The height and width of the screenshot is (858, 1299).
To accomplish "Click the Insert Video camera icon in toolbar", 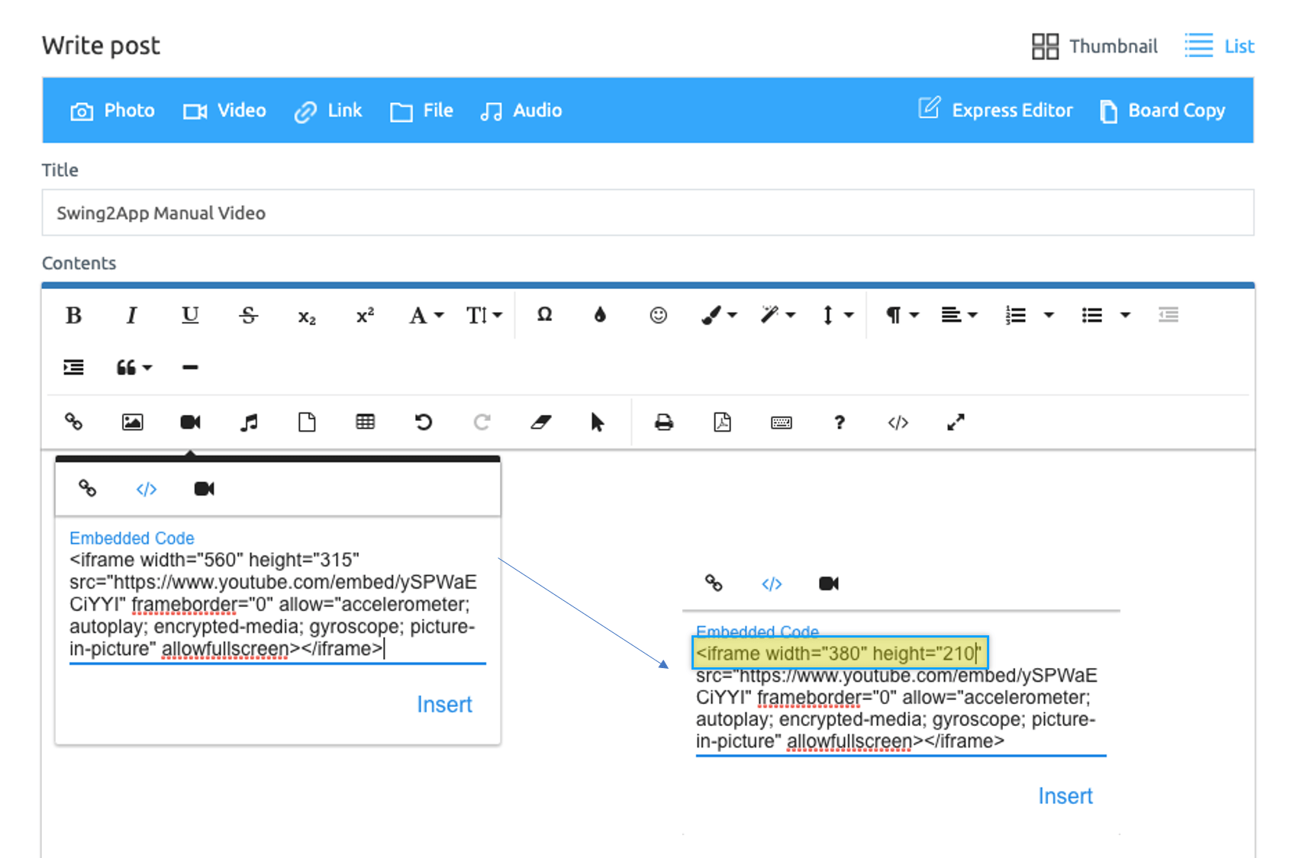I will coord(190,422).
